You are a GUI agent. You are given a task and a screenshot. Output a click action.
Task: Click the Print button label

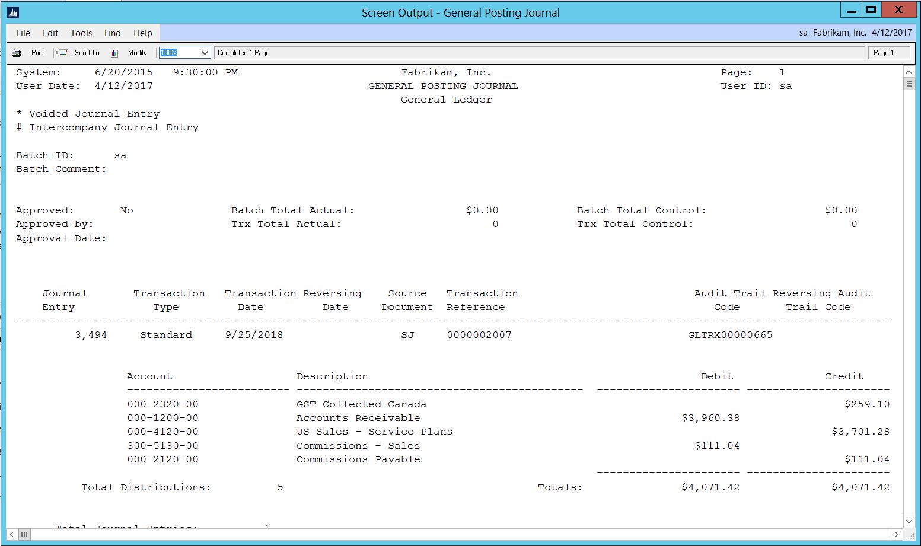coord(37,52)
